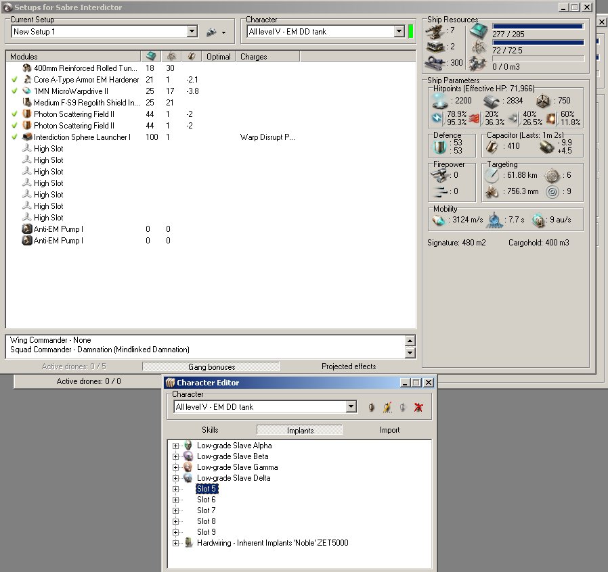Select Squad Commander - Damnation entry

[x=100, y=350]
